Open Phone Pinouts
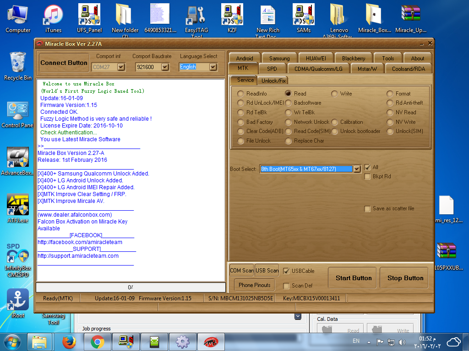 (254, 285)
